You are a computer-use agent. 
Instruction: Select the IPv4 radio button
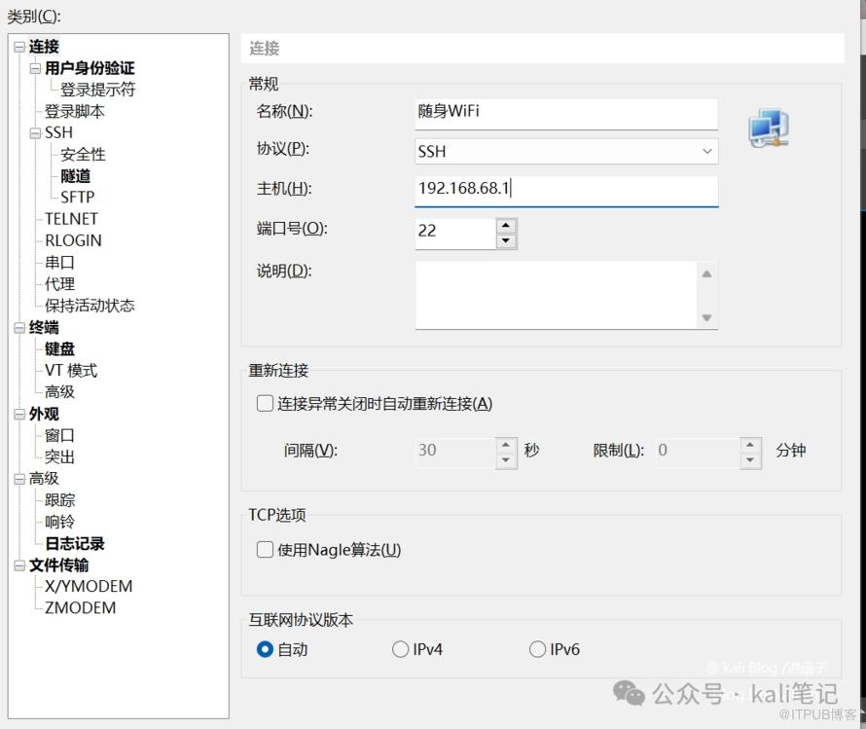point(400,649)
